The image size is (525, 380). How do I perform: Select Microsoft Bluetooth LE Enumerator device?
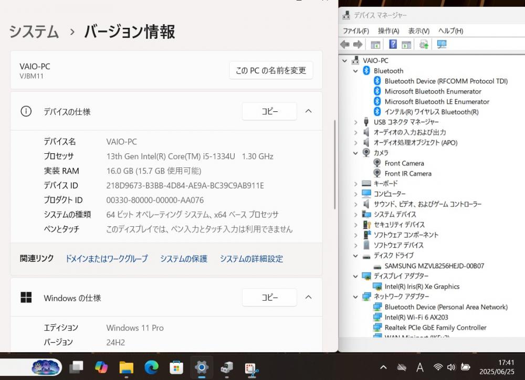[x=437, y=102]
